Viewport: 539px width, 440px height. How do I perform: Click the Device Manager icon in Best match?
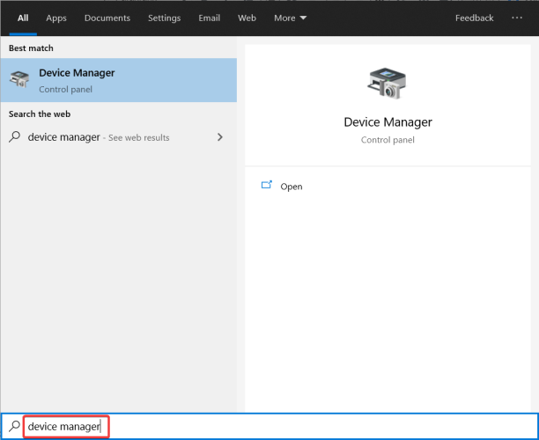tap(18, 80)
